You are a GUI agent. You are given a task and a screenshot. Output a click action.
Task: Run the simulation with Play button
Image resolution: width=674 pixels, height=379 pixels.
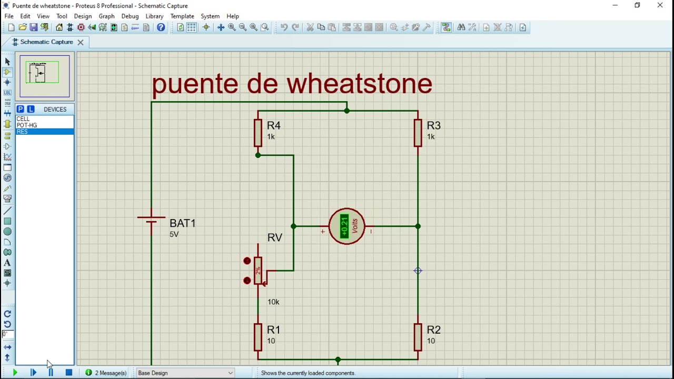15,373
